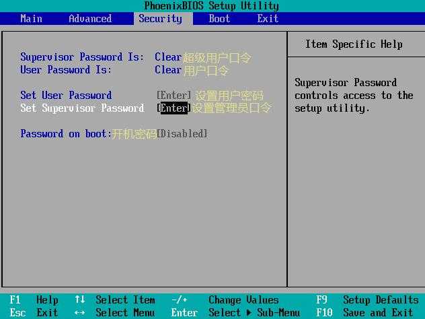Click the Supervisor Password help description text
Screen dimensions: 425x319
354,95
